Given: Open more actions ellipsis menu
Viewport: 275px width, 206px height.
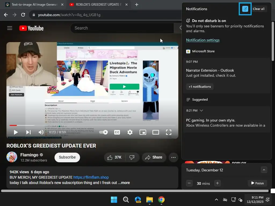Looking at the screenshot, I should click(x=173, y=157).
